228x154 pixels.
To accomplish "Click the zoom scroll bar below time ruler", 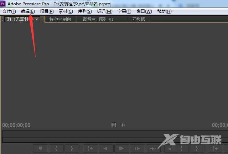I will (x=115, y=140).
